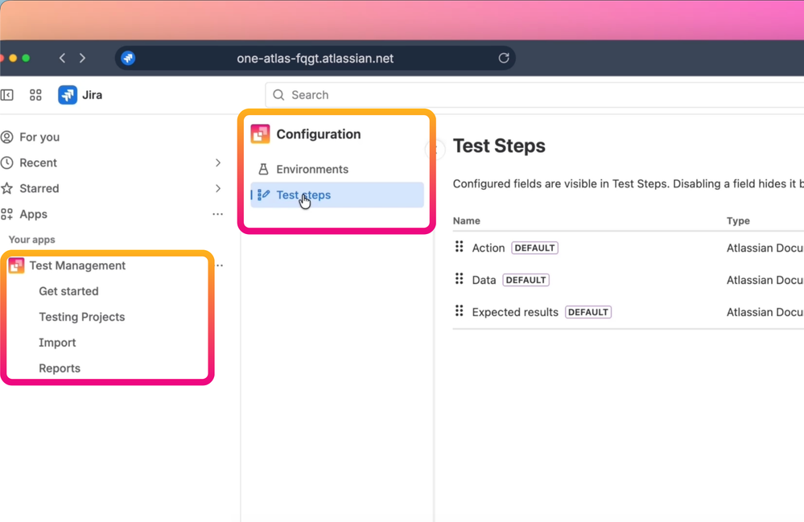Click the Test Steps page heading
Image resolution: width=804 pixels, height=522 pixels.
500,146
